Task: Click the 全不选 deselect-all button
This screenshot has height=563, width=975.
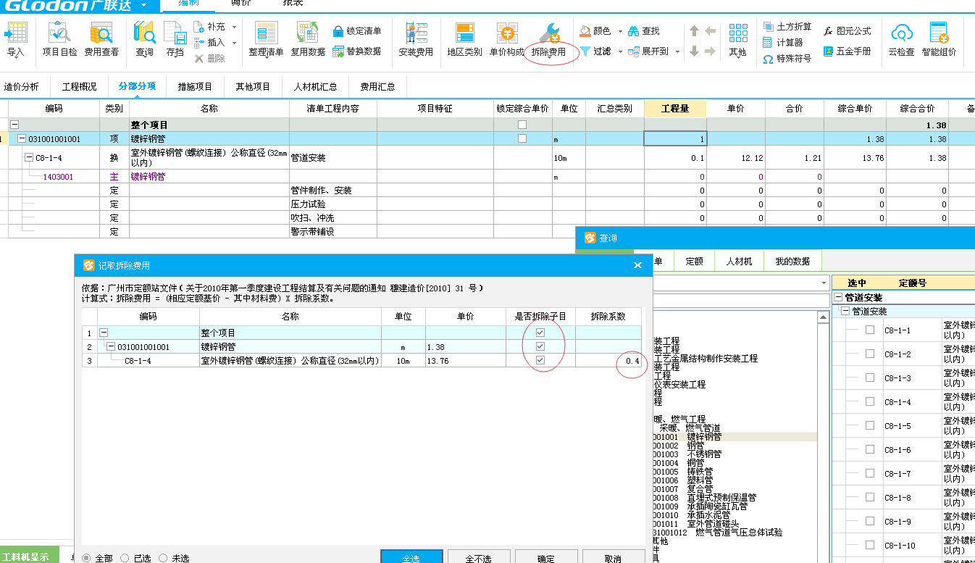Action: (x=478, y=556)
